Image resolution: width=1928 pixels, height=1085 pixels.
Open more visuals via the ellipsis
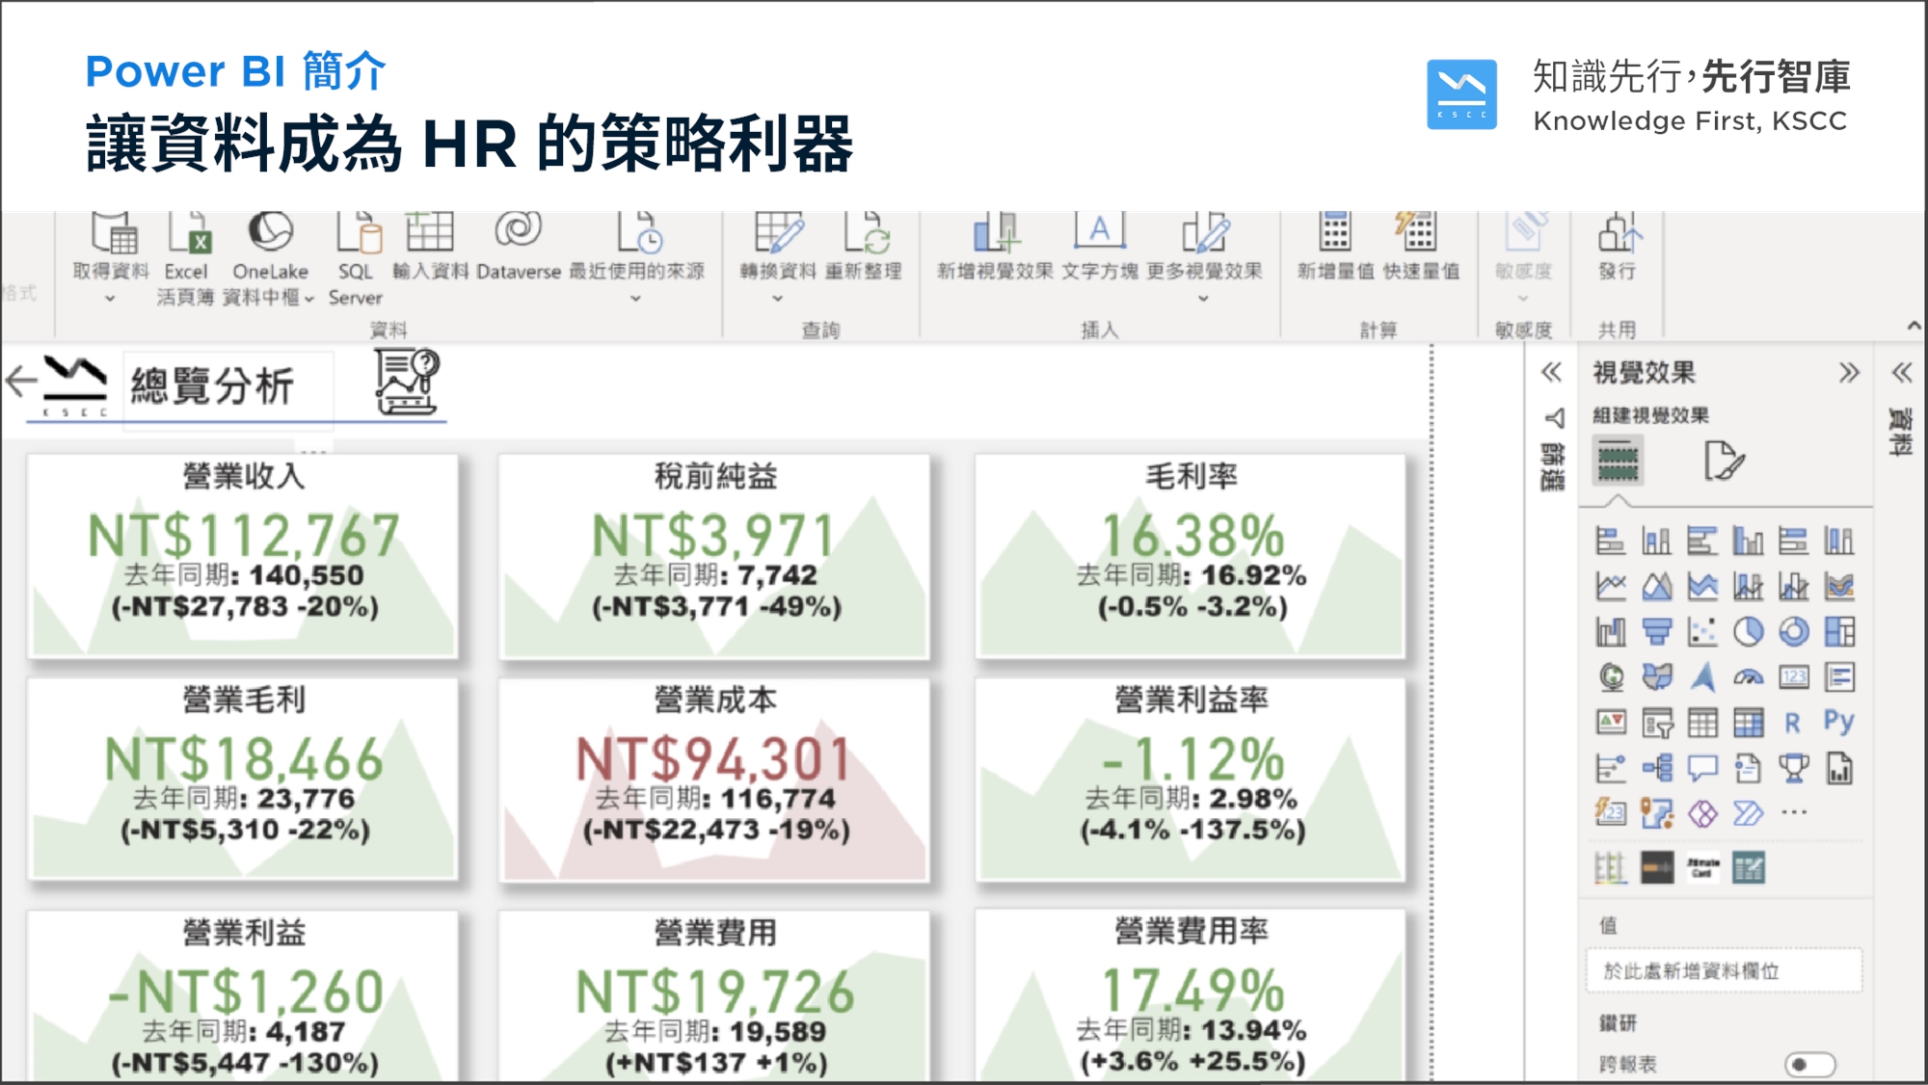pos(1793,813)
